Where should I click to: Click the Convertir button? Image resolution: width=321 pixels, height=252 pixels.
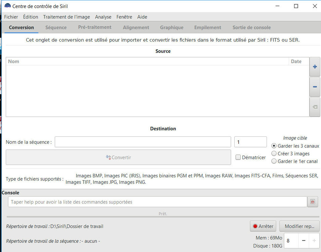118,157
